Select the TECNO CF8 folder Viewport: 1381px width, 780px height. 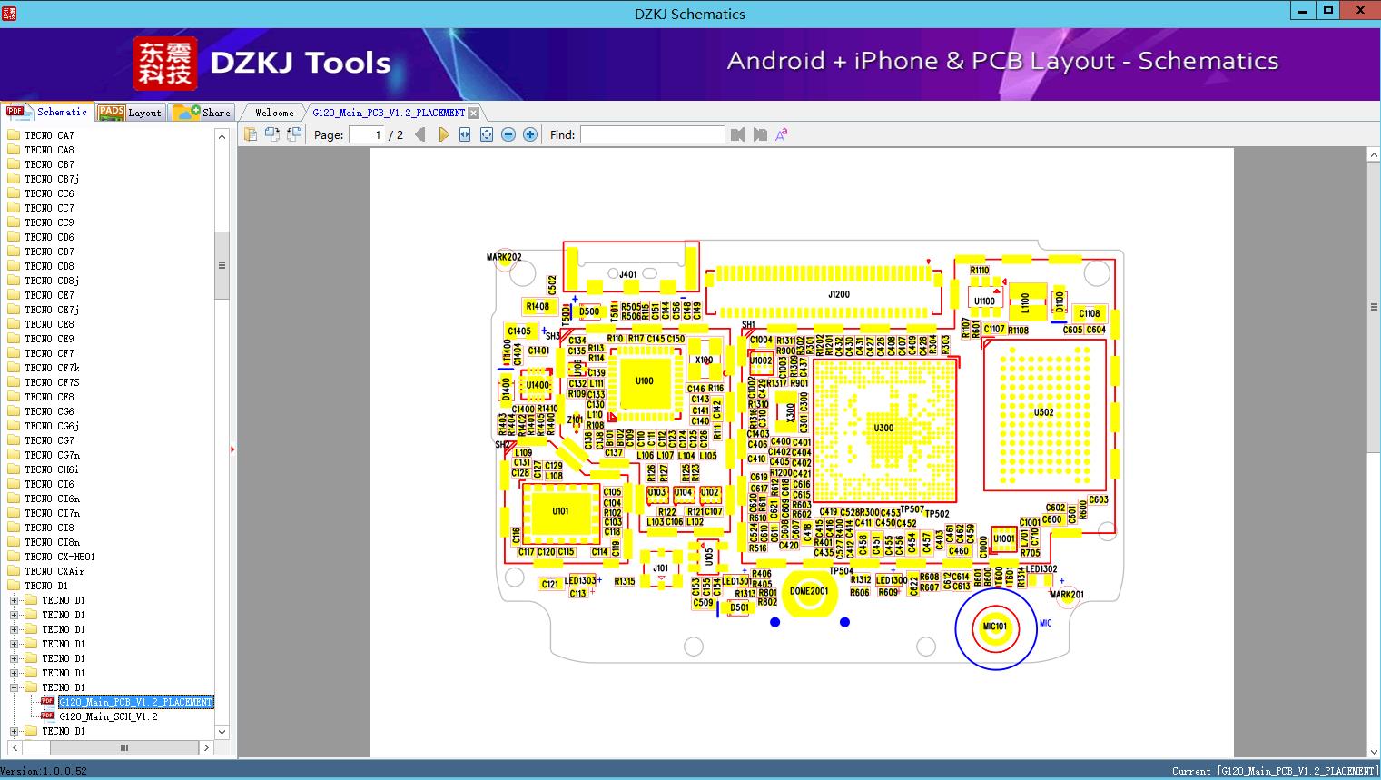click(49, 397)
